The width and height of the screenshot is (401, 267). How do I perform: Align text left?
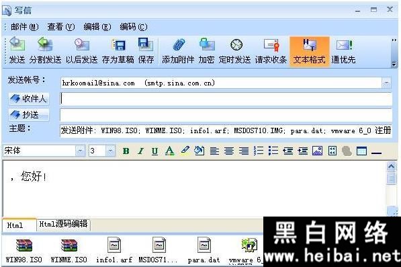214,151
